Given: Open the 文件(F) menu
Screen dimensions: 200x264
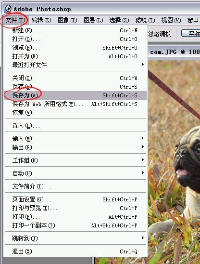Looking at the screenshot, I should pos(15,20).
